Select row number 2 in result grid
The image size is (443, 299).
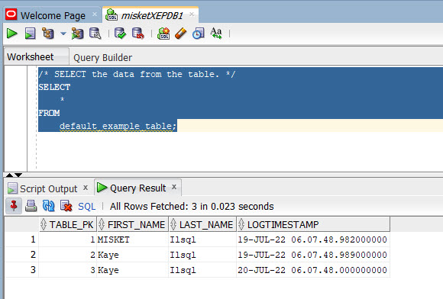[x=21, y=255]
